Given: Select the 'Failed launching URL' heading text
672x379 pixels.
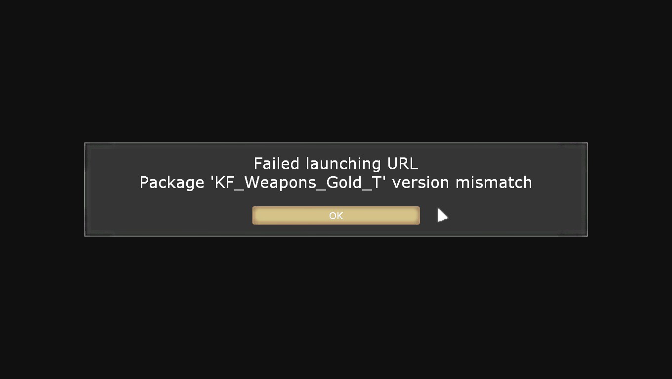Looking at the screenshot, I should pos(336,163).
